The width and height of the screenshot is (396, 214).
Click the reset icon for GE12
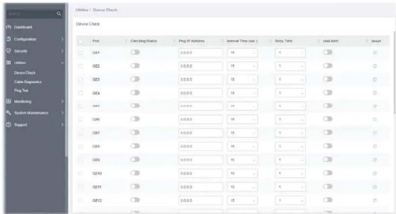(375, 200)
